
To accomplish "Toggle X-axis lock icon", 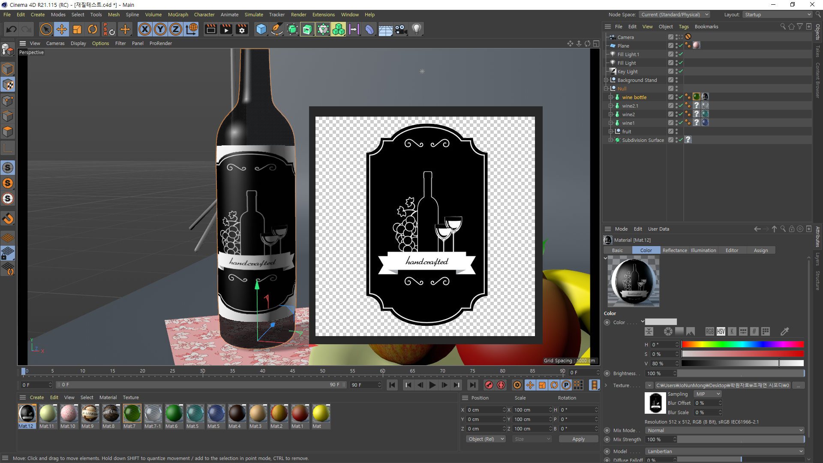I will [x=144, y=29].
